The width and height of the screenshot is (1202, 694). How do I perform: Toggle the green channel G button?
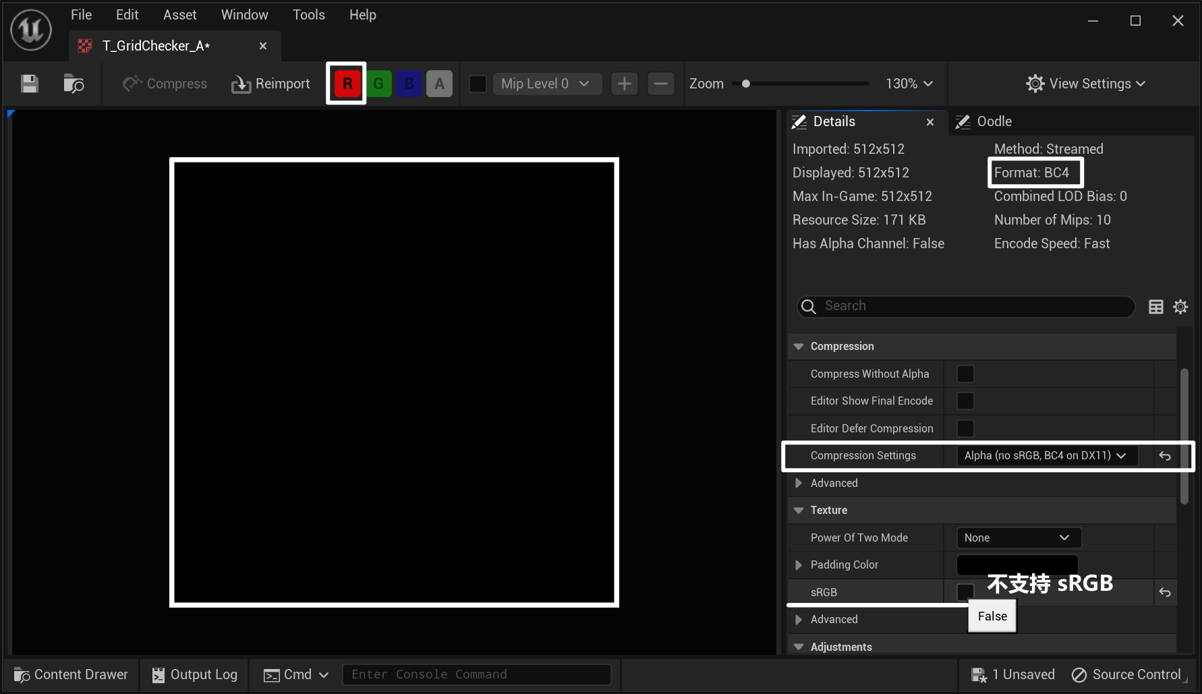coord(378,84)
